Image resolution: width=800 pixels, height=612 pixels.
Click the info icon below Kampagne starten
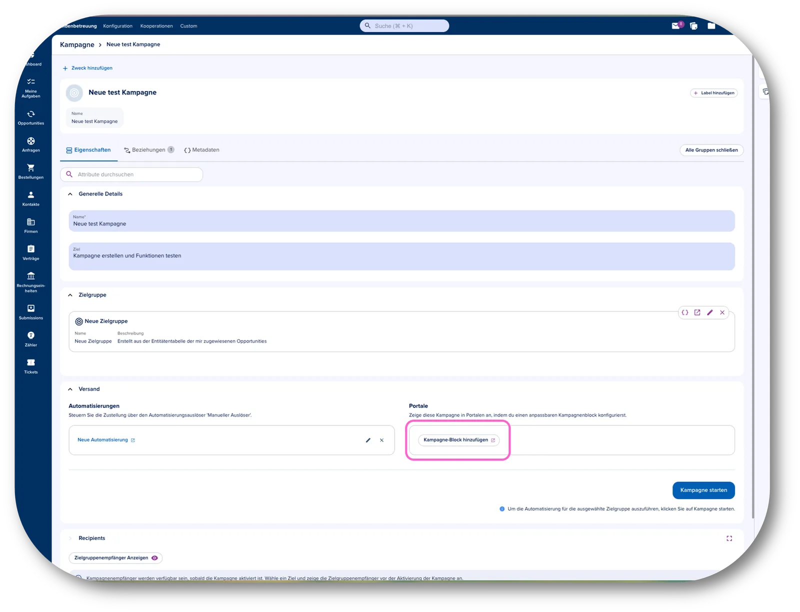point(502,509)
